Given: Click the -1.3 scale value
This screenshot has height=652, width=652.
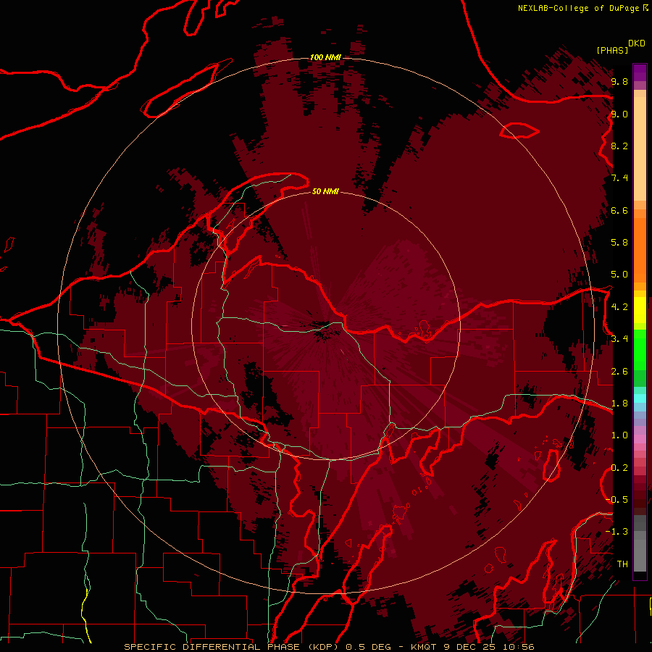Looking at the screenshot, I should [x=617, y=532].
